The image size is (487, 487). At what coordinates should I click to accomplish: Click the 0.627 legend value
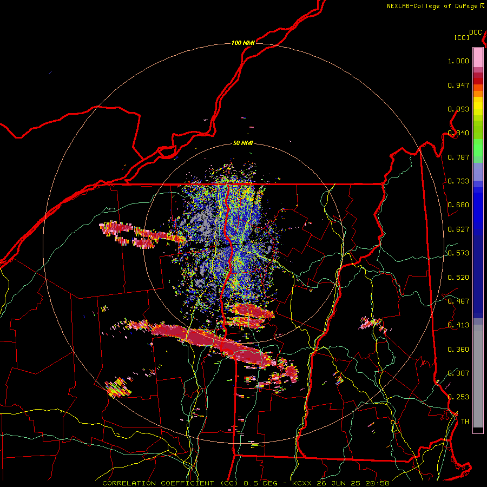click(458, 229)
